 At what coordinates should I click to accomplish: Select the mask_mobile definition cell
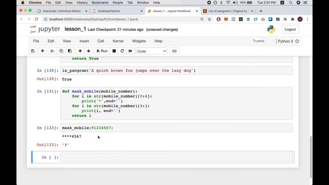point(176,103)
